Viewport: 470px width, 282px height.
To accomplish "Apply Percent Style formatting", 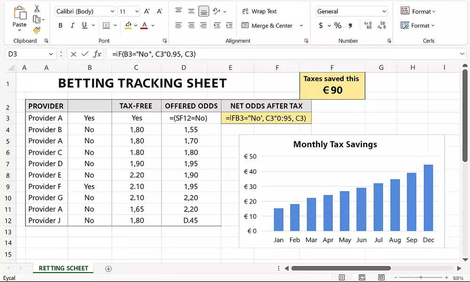I will click(337, 26).
